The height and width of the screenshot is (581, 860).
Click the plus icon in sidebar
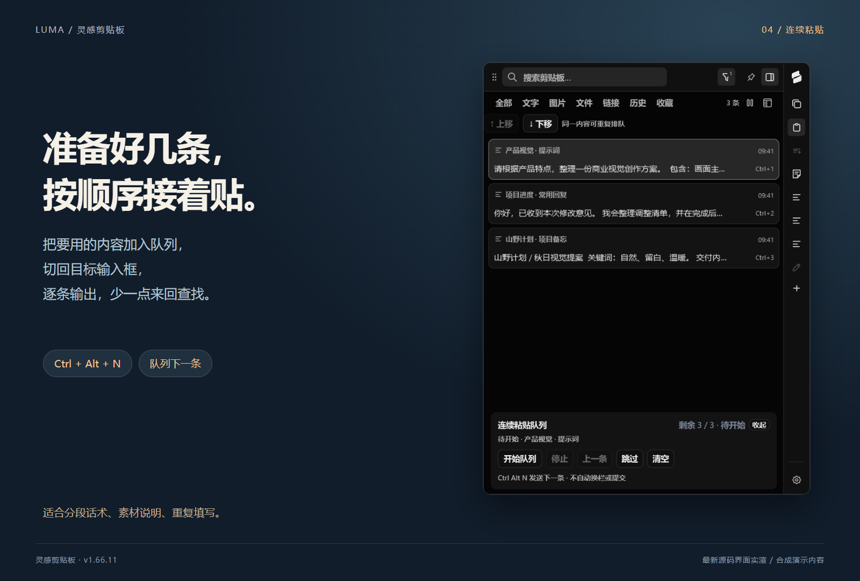point(797,288)
